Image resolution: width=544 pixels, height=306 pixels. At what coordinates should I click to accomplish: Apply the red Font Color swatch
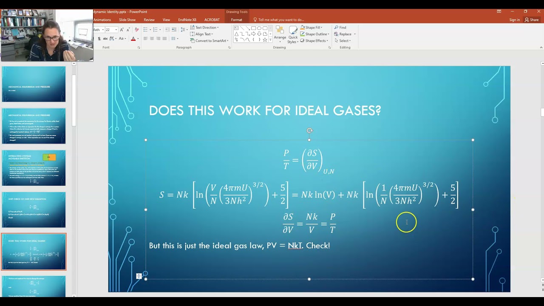133,38
